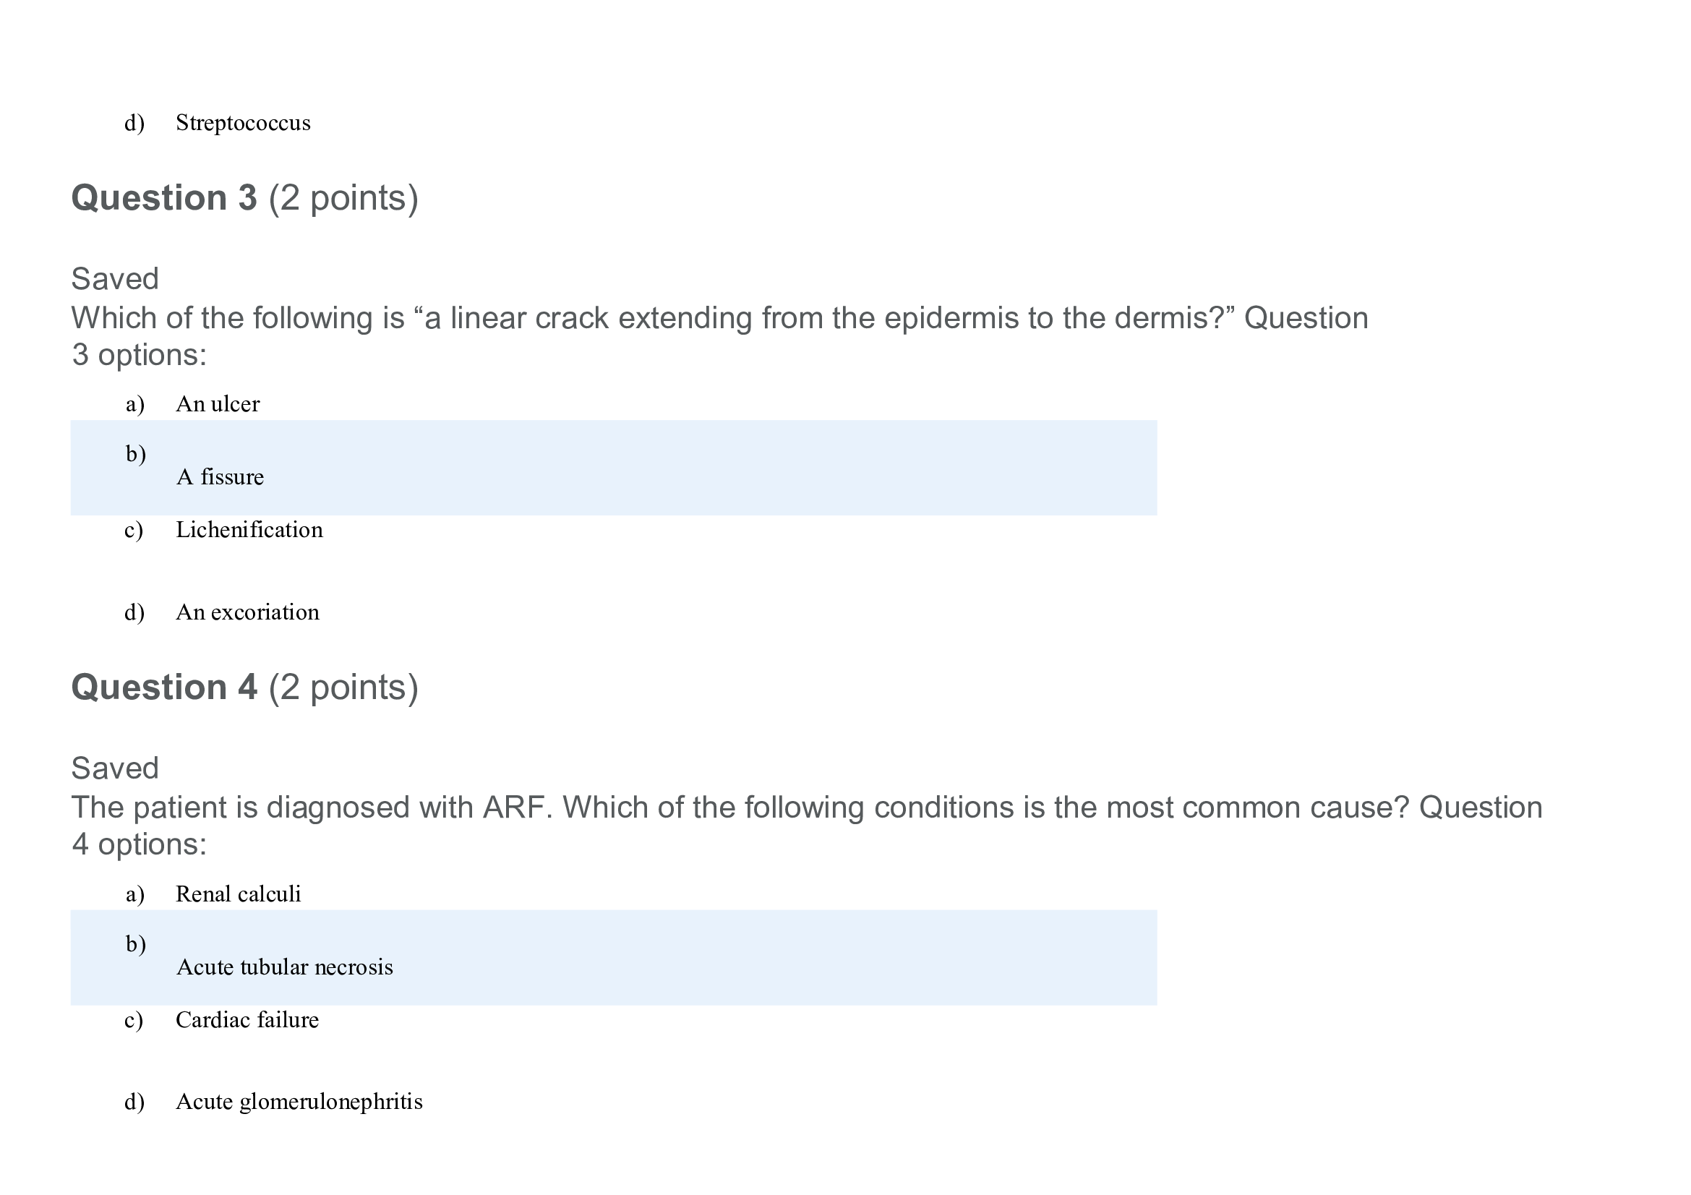Select Acute glomerulonephritis as the answer

[x=299, y=1102]
